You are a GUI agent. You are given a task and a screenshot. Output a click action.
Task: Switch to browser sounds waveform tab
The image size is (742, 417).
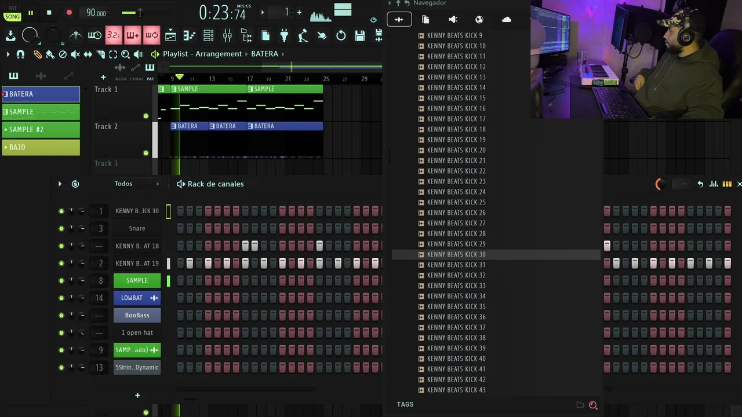(399, 19)
